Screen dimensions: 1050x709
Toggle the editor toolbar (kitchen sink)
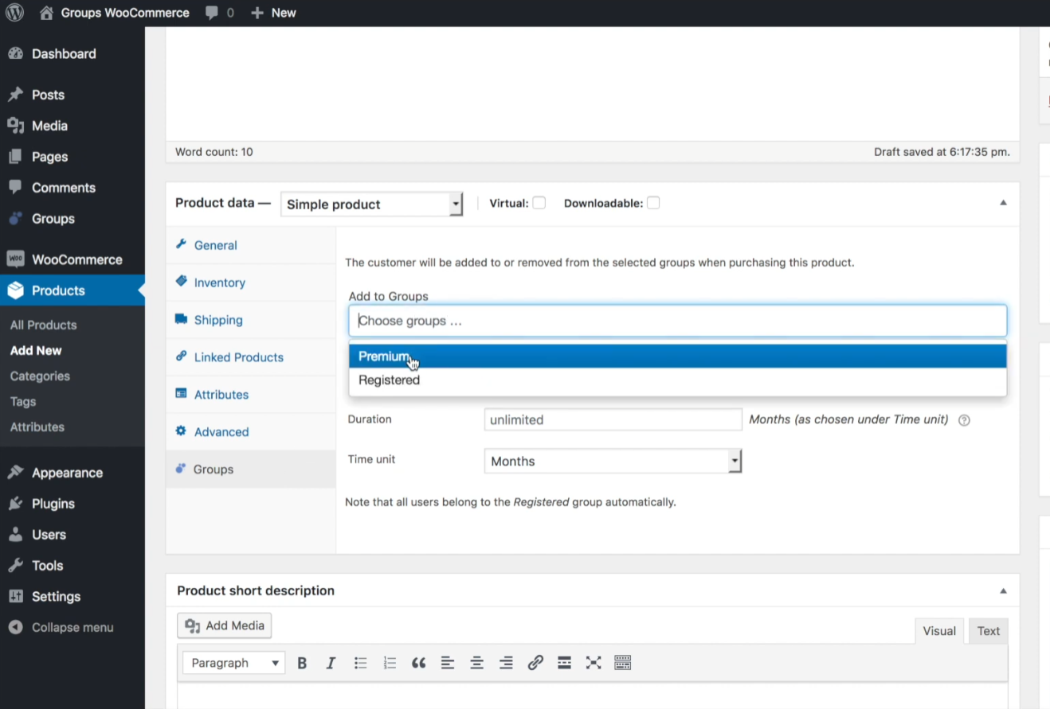point(623,663)
